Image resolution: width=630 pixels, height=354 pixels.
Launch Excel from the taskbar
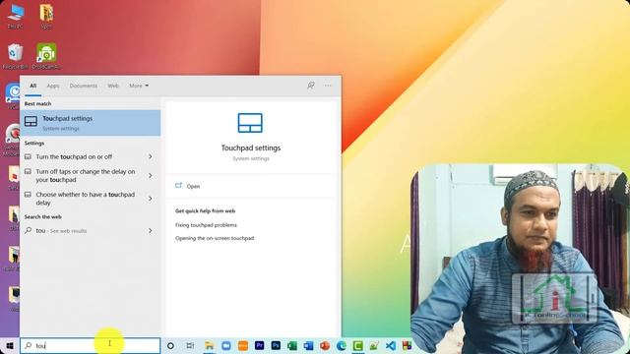tap(292, 345)
